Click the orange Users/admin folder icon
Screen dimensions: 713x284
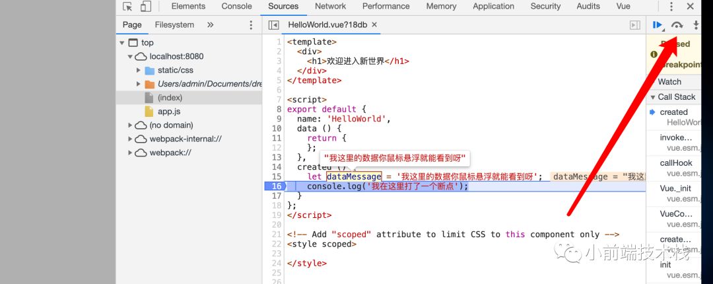tap(150, 84)
